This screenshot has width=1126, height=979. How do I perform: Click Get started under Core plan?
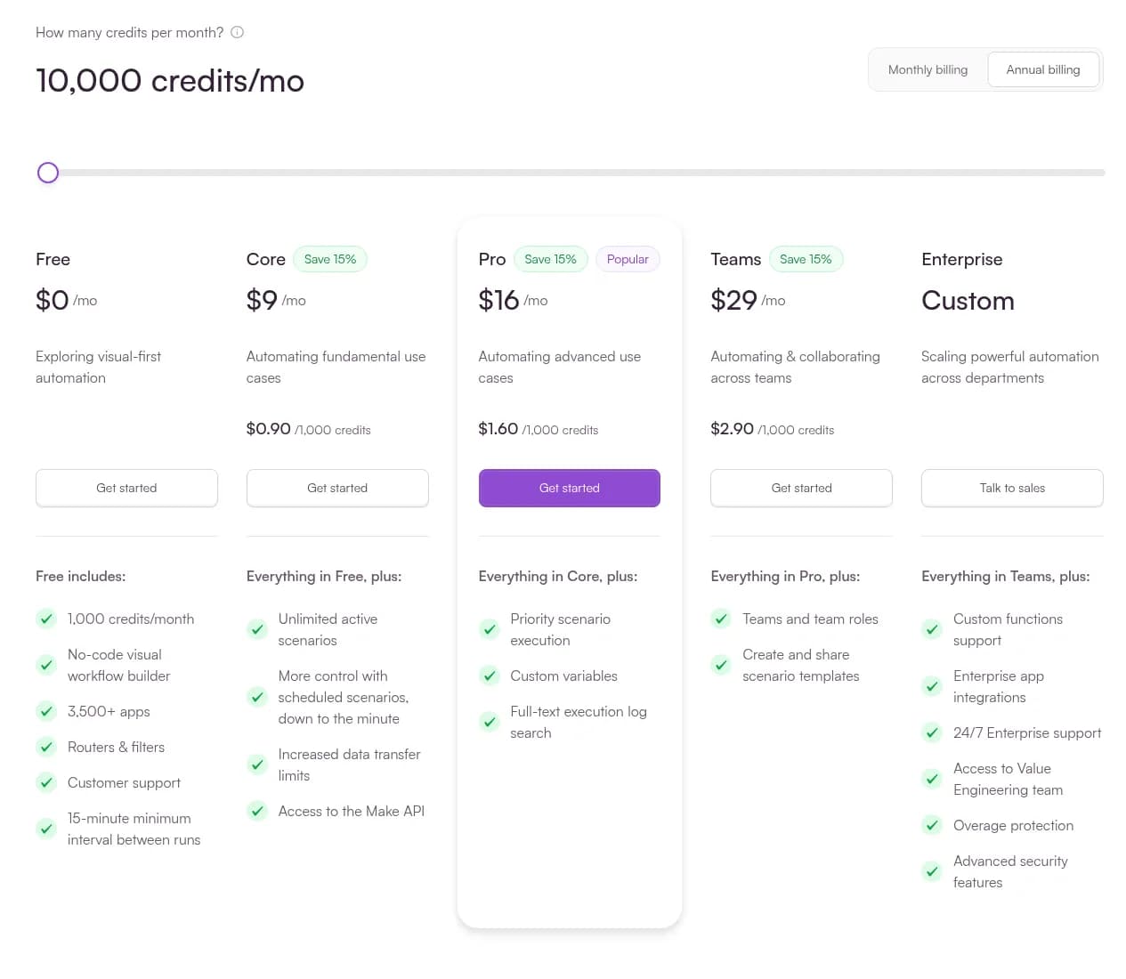337,488
